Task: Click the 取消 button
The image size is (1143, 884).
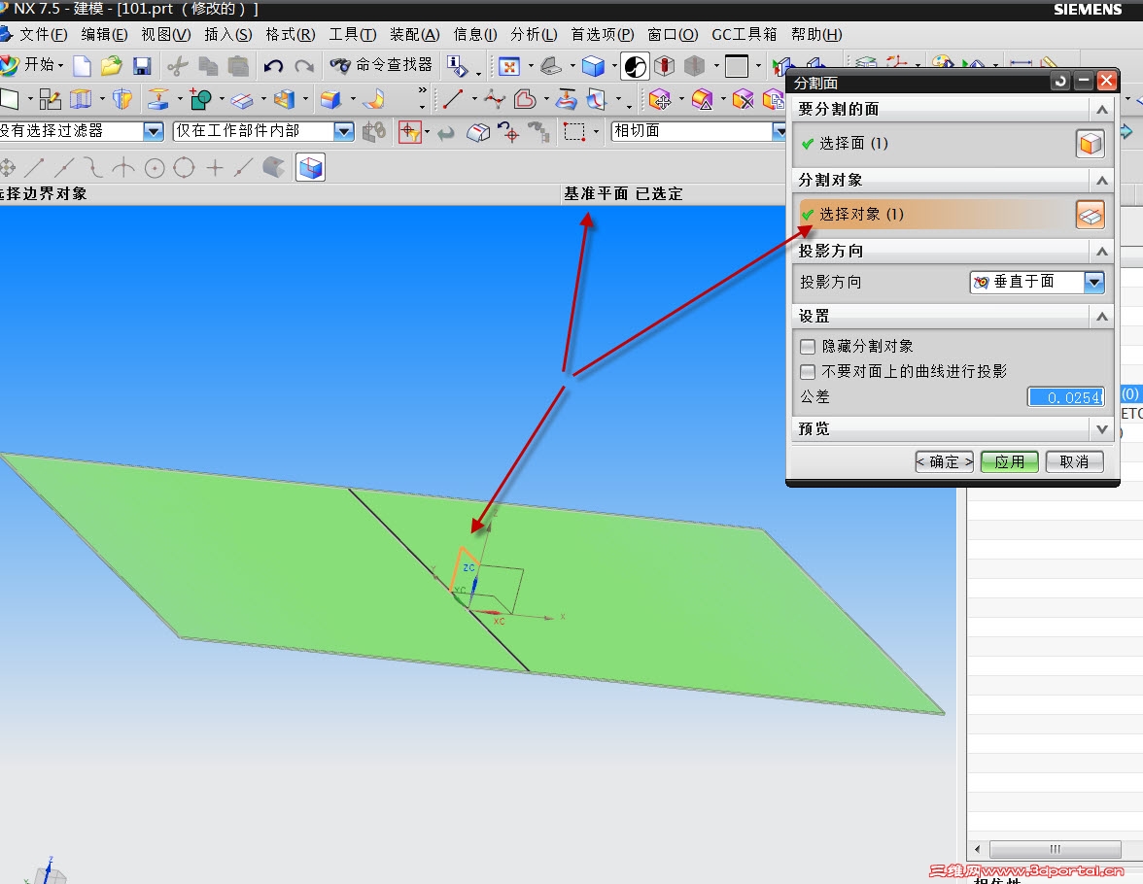Action: tap(1075, 462)
